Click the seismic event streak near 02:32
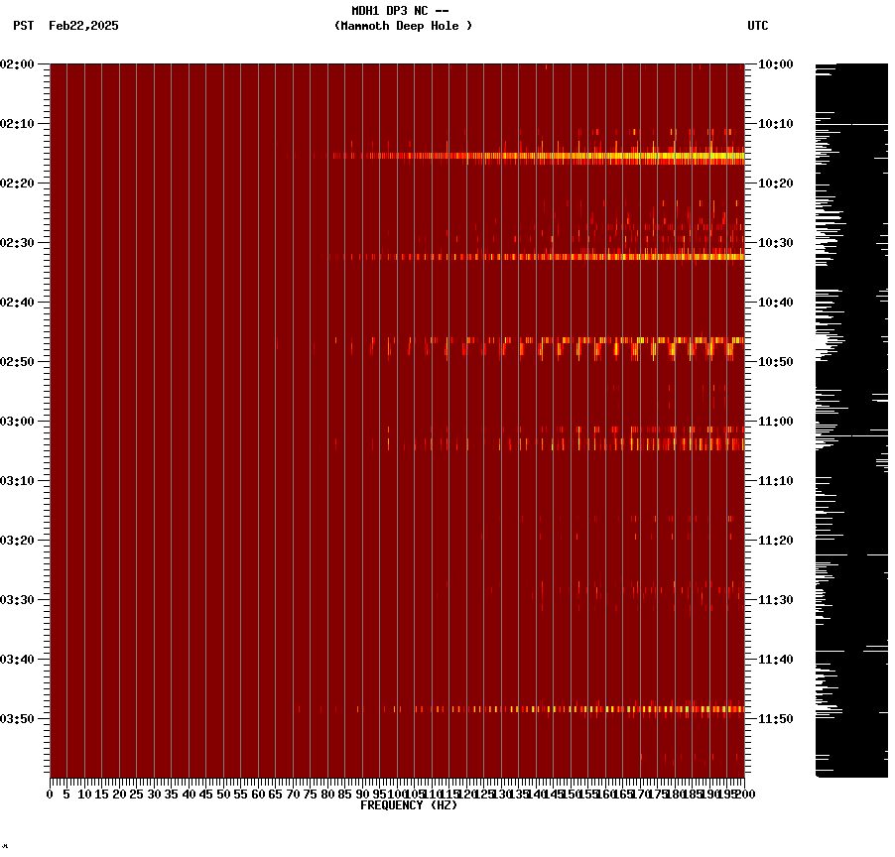 pyautogui.click(x=546, y=256)
